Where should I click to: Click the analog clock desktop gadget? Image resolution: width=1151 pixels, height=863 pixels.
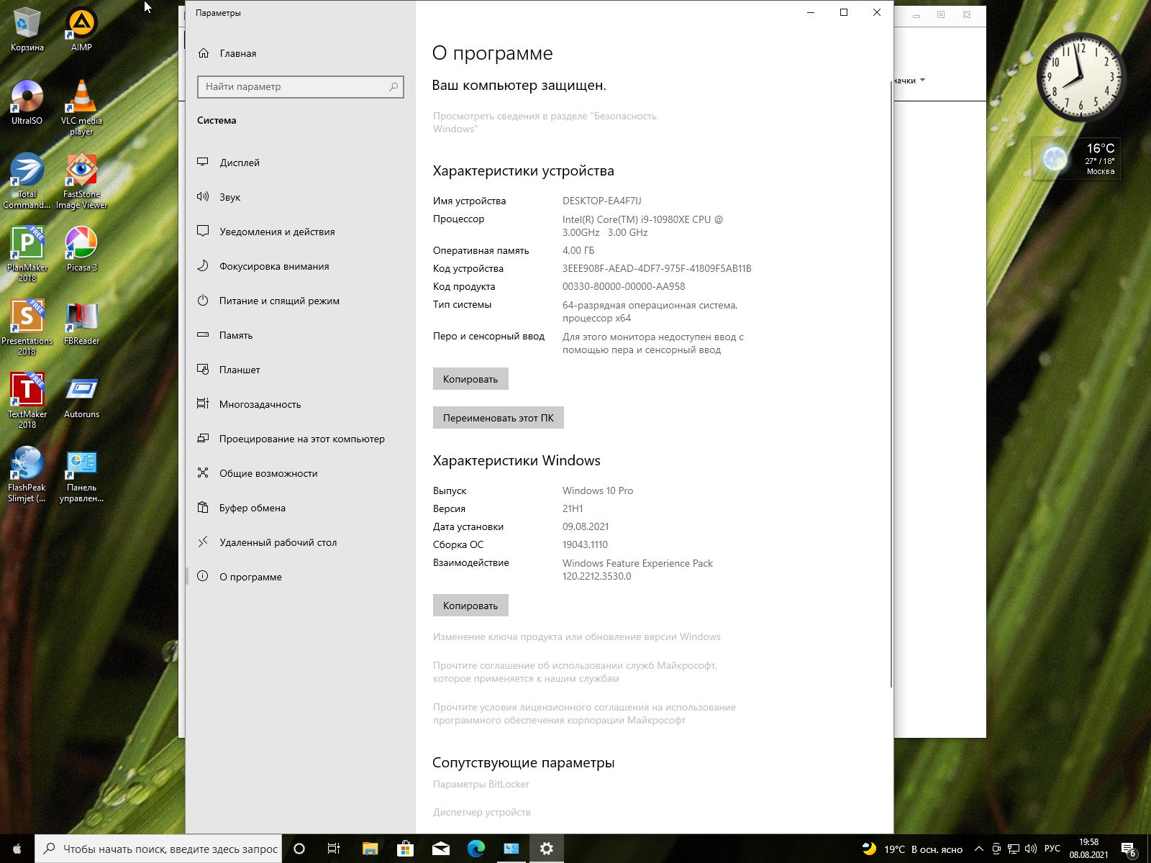point(1081,78)
